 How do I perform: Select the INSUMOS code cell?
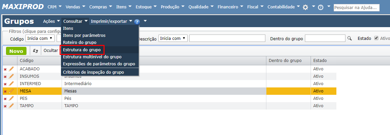(x=39, y=76)
